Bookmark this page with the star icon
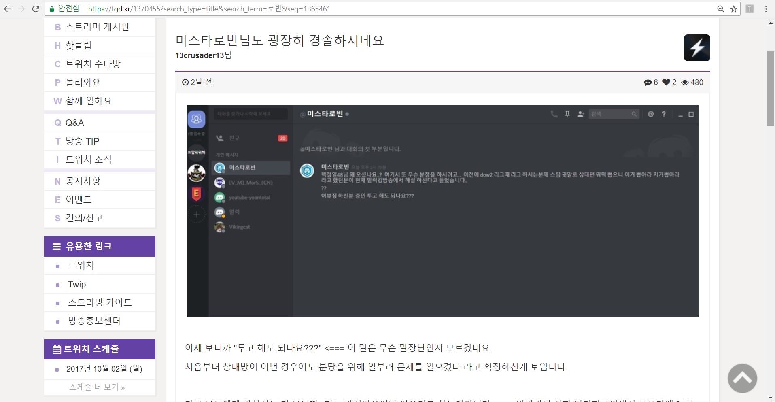The image size is (775, 402). pyautogui.click(x=734, y=9)
